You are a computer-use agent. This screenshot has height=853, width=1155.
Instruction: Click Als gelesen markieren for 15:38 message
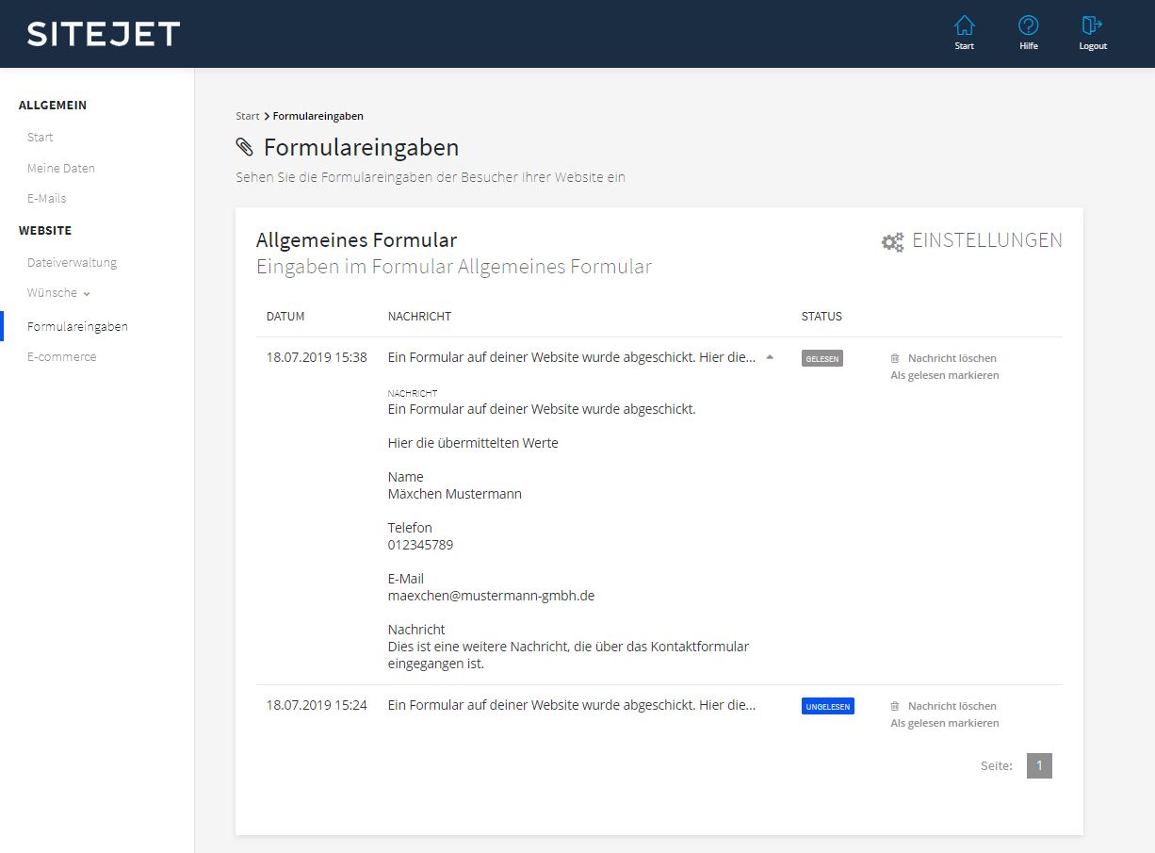coord(945,375)
